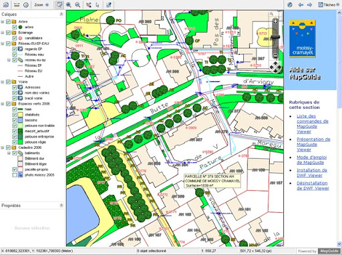Click the zoom in magnifier toolbar icon
Screen dimensions: 342x255
tap(69, 5)
